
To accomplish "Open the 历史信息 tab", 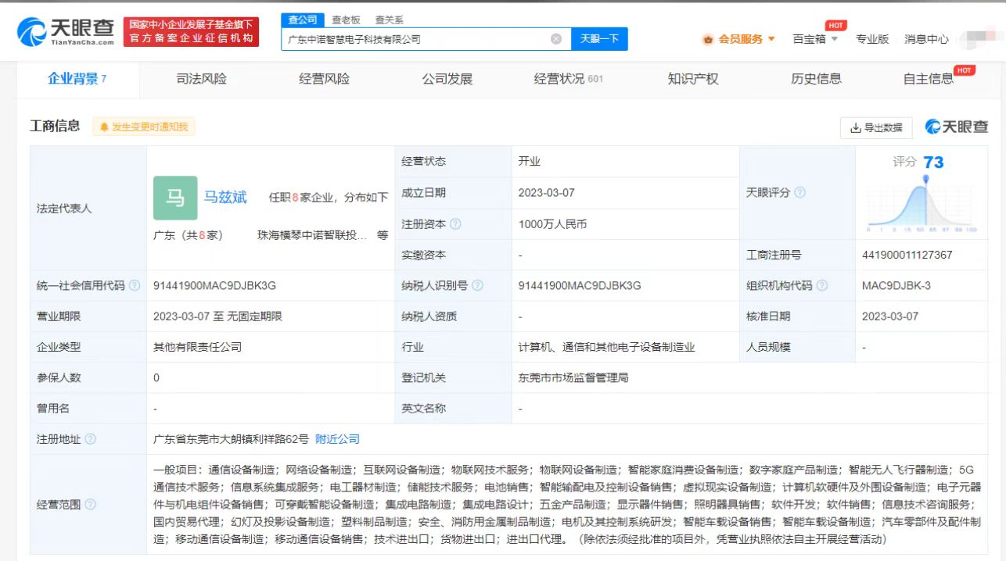I will click(x=816, y=79).
